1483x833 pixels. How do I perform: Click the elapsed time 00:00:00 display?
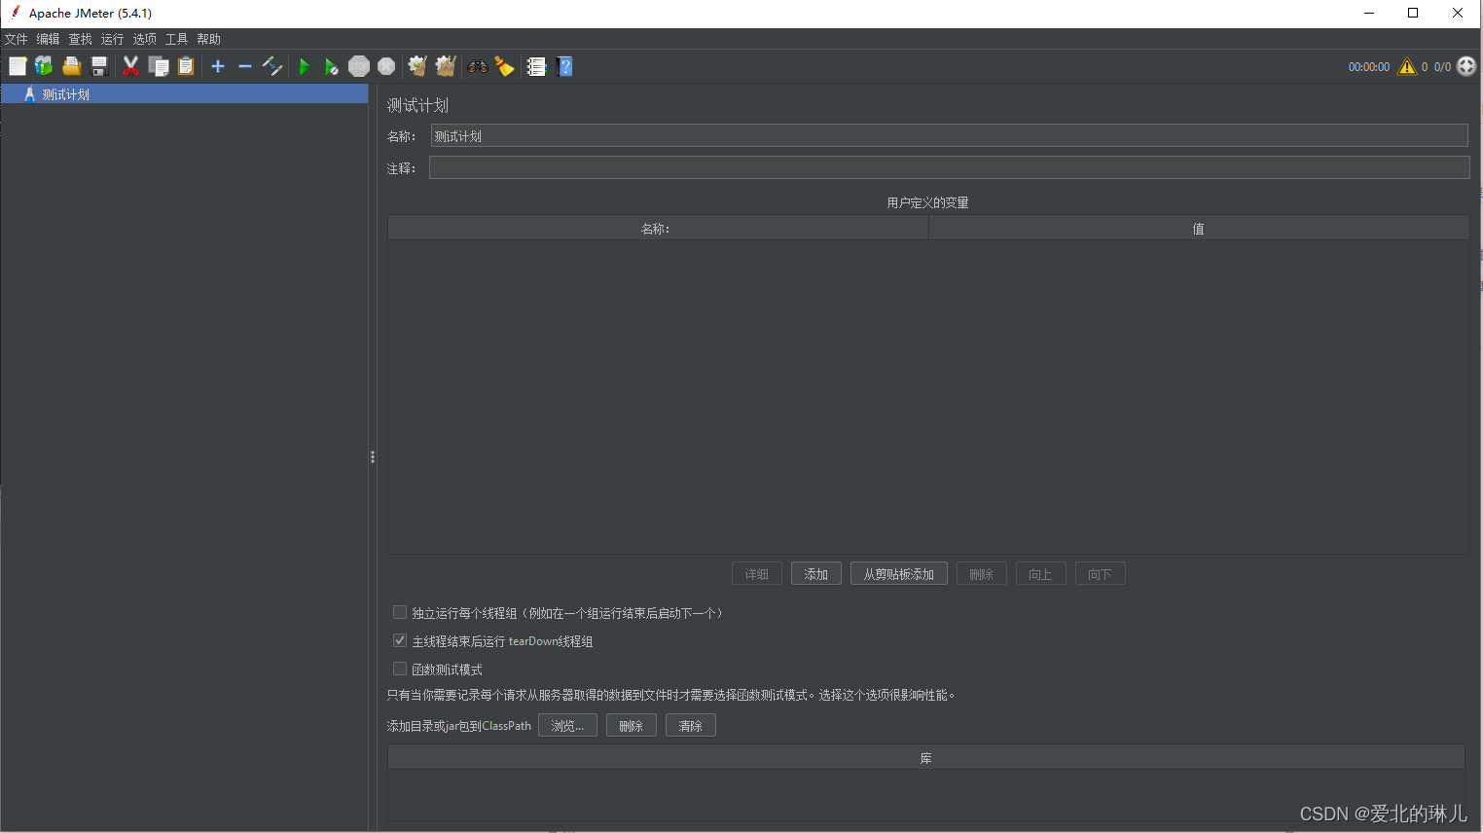[x=1369, y=67]
